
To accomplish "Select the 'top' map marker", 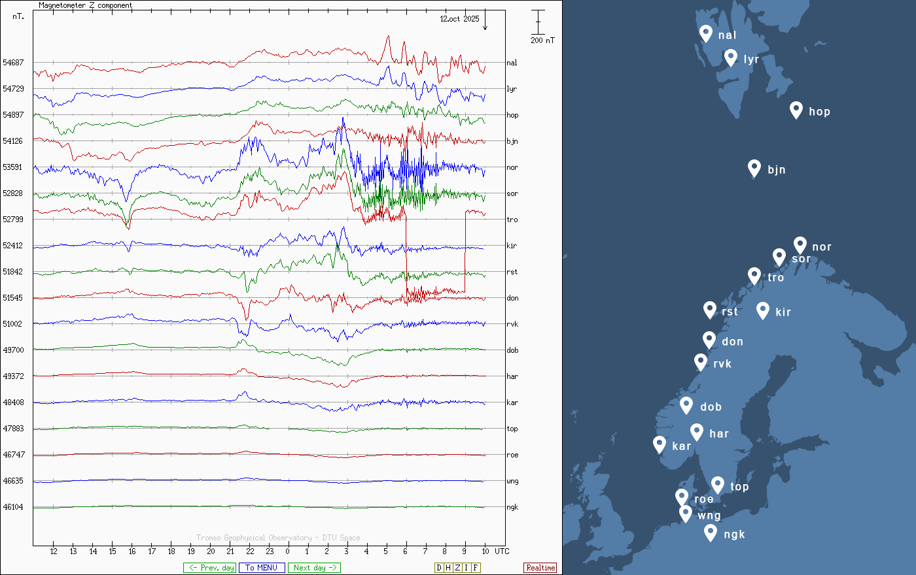I will (718, 484).
